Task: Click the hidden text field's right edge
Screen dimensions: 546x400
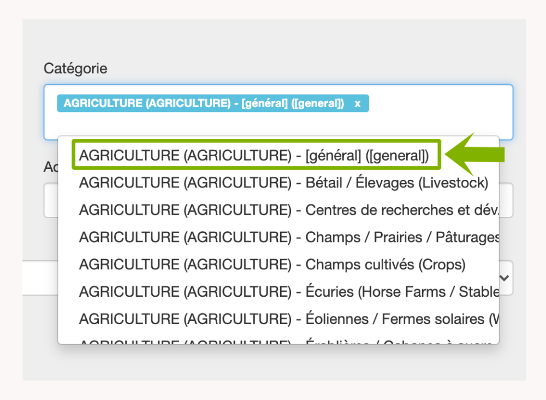Action: [x=506, y=200]
